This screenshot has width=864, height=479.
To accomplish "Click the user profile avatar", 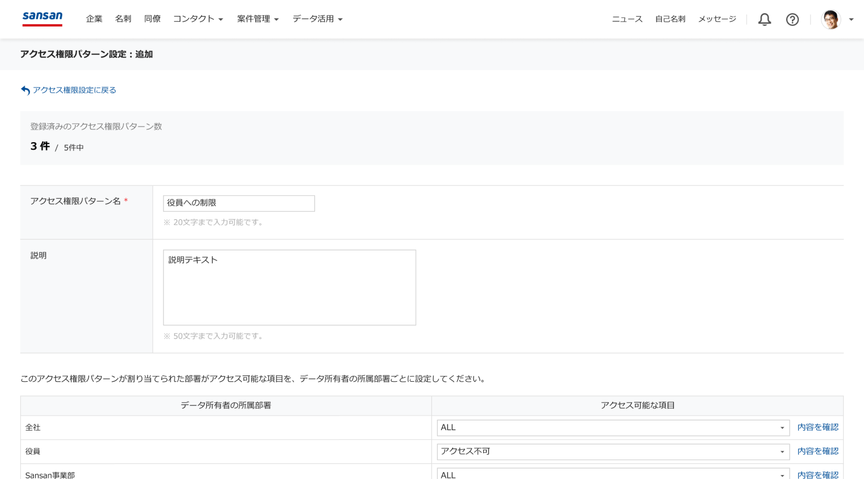I will (831, 20).
